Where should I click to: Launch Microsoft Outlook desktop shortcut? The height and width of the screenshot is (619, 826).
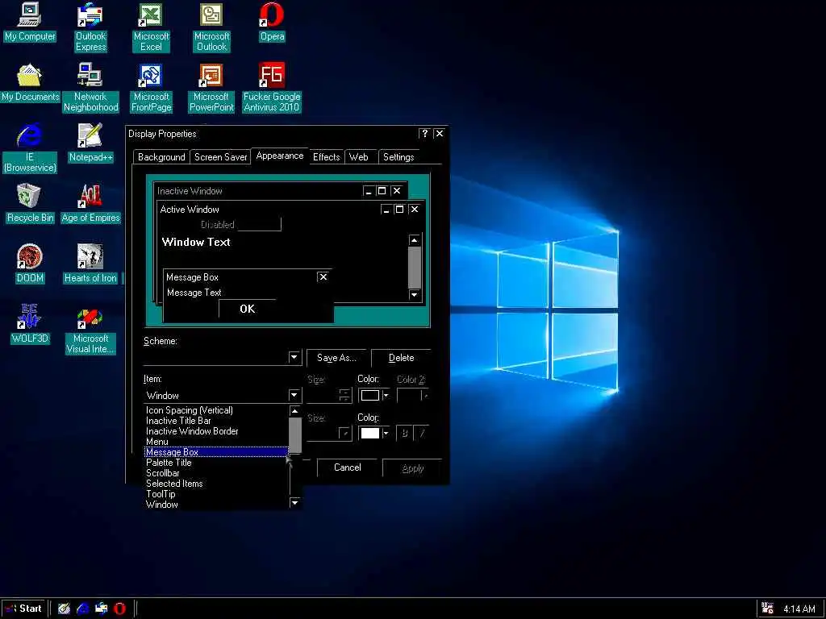(x=211, y=27)
